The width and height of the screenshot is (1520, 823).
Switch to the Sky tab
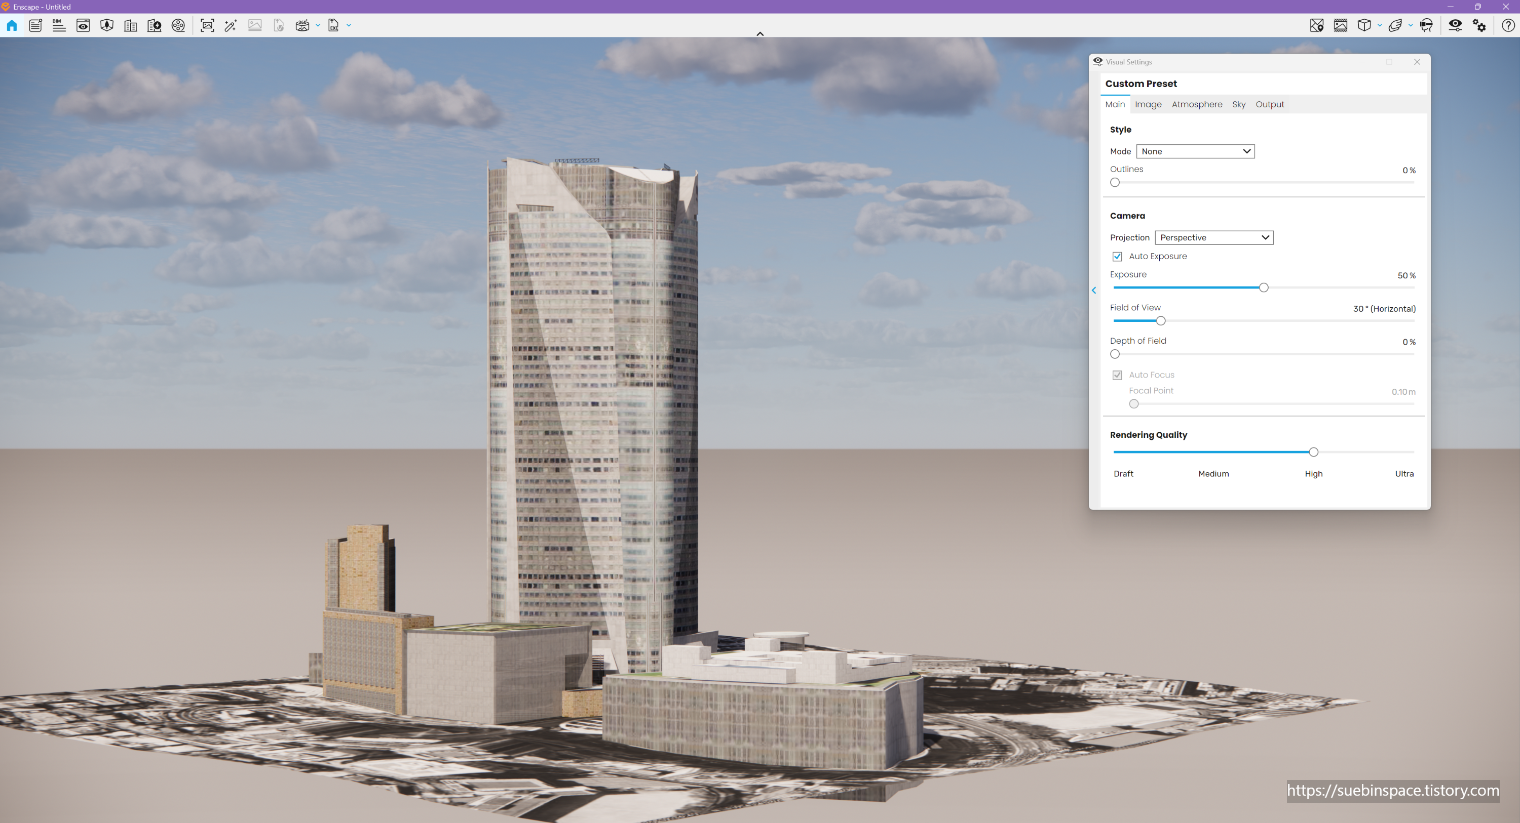click(x=1238, y=104)
